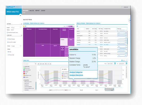Open the To date calendar icon

click(x=127, y=63)
